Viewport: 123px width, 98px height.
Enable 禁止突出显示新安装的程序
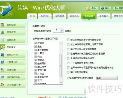point(68,49)
